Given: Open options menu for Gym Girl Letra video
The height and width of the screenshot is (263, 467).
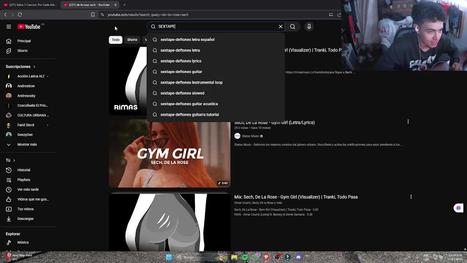Looking at the screenshot, I should pyautogui.click(x=408, y=122).
